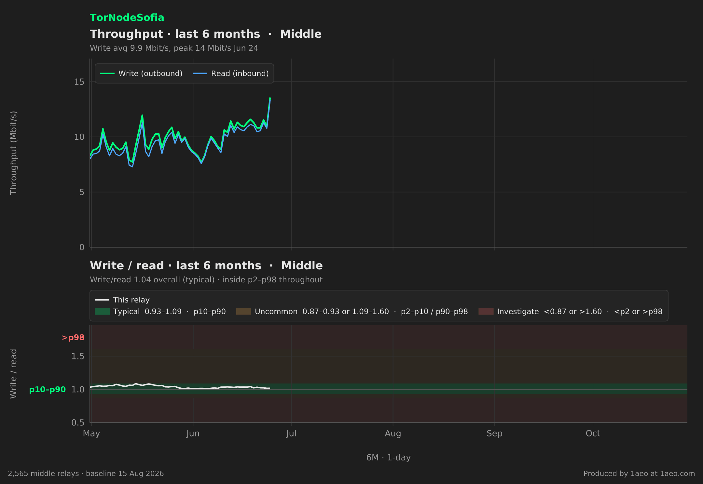Screen dimensions: 703x484
Task: Click the 'Throughput (Mbit/s)' axis title
Action: [13, 153]
